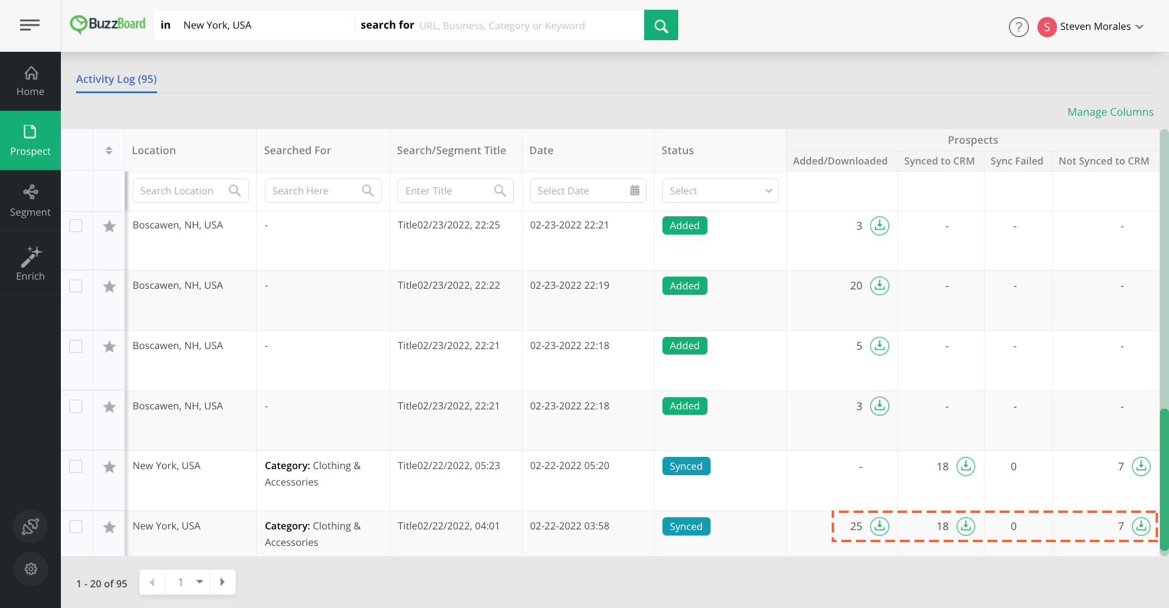The height and width of the screenshot is (608, 1169).
Task: Check the Title02/23/2022, 22:25 row checkbox
Action: tap(75, 225)
